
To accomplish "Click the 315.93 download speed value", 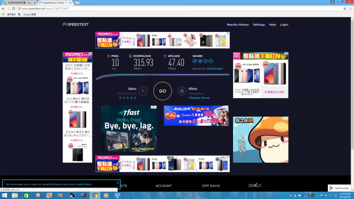I will (144, 62).
